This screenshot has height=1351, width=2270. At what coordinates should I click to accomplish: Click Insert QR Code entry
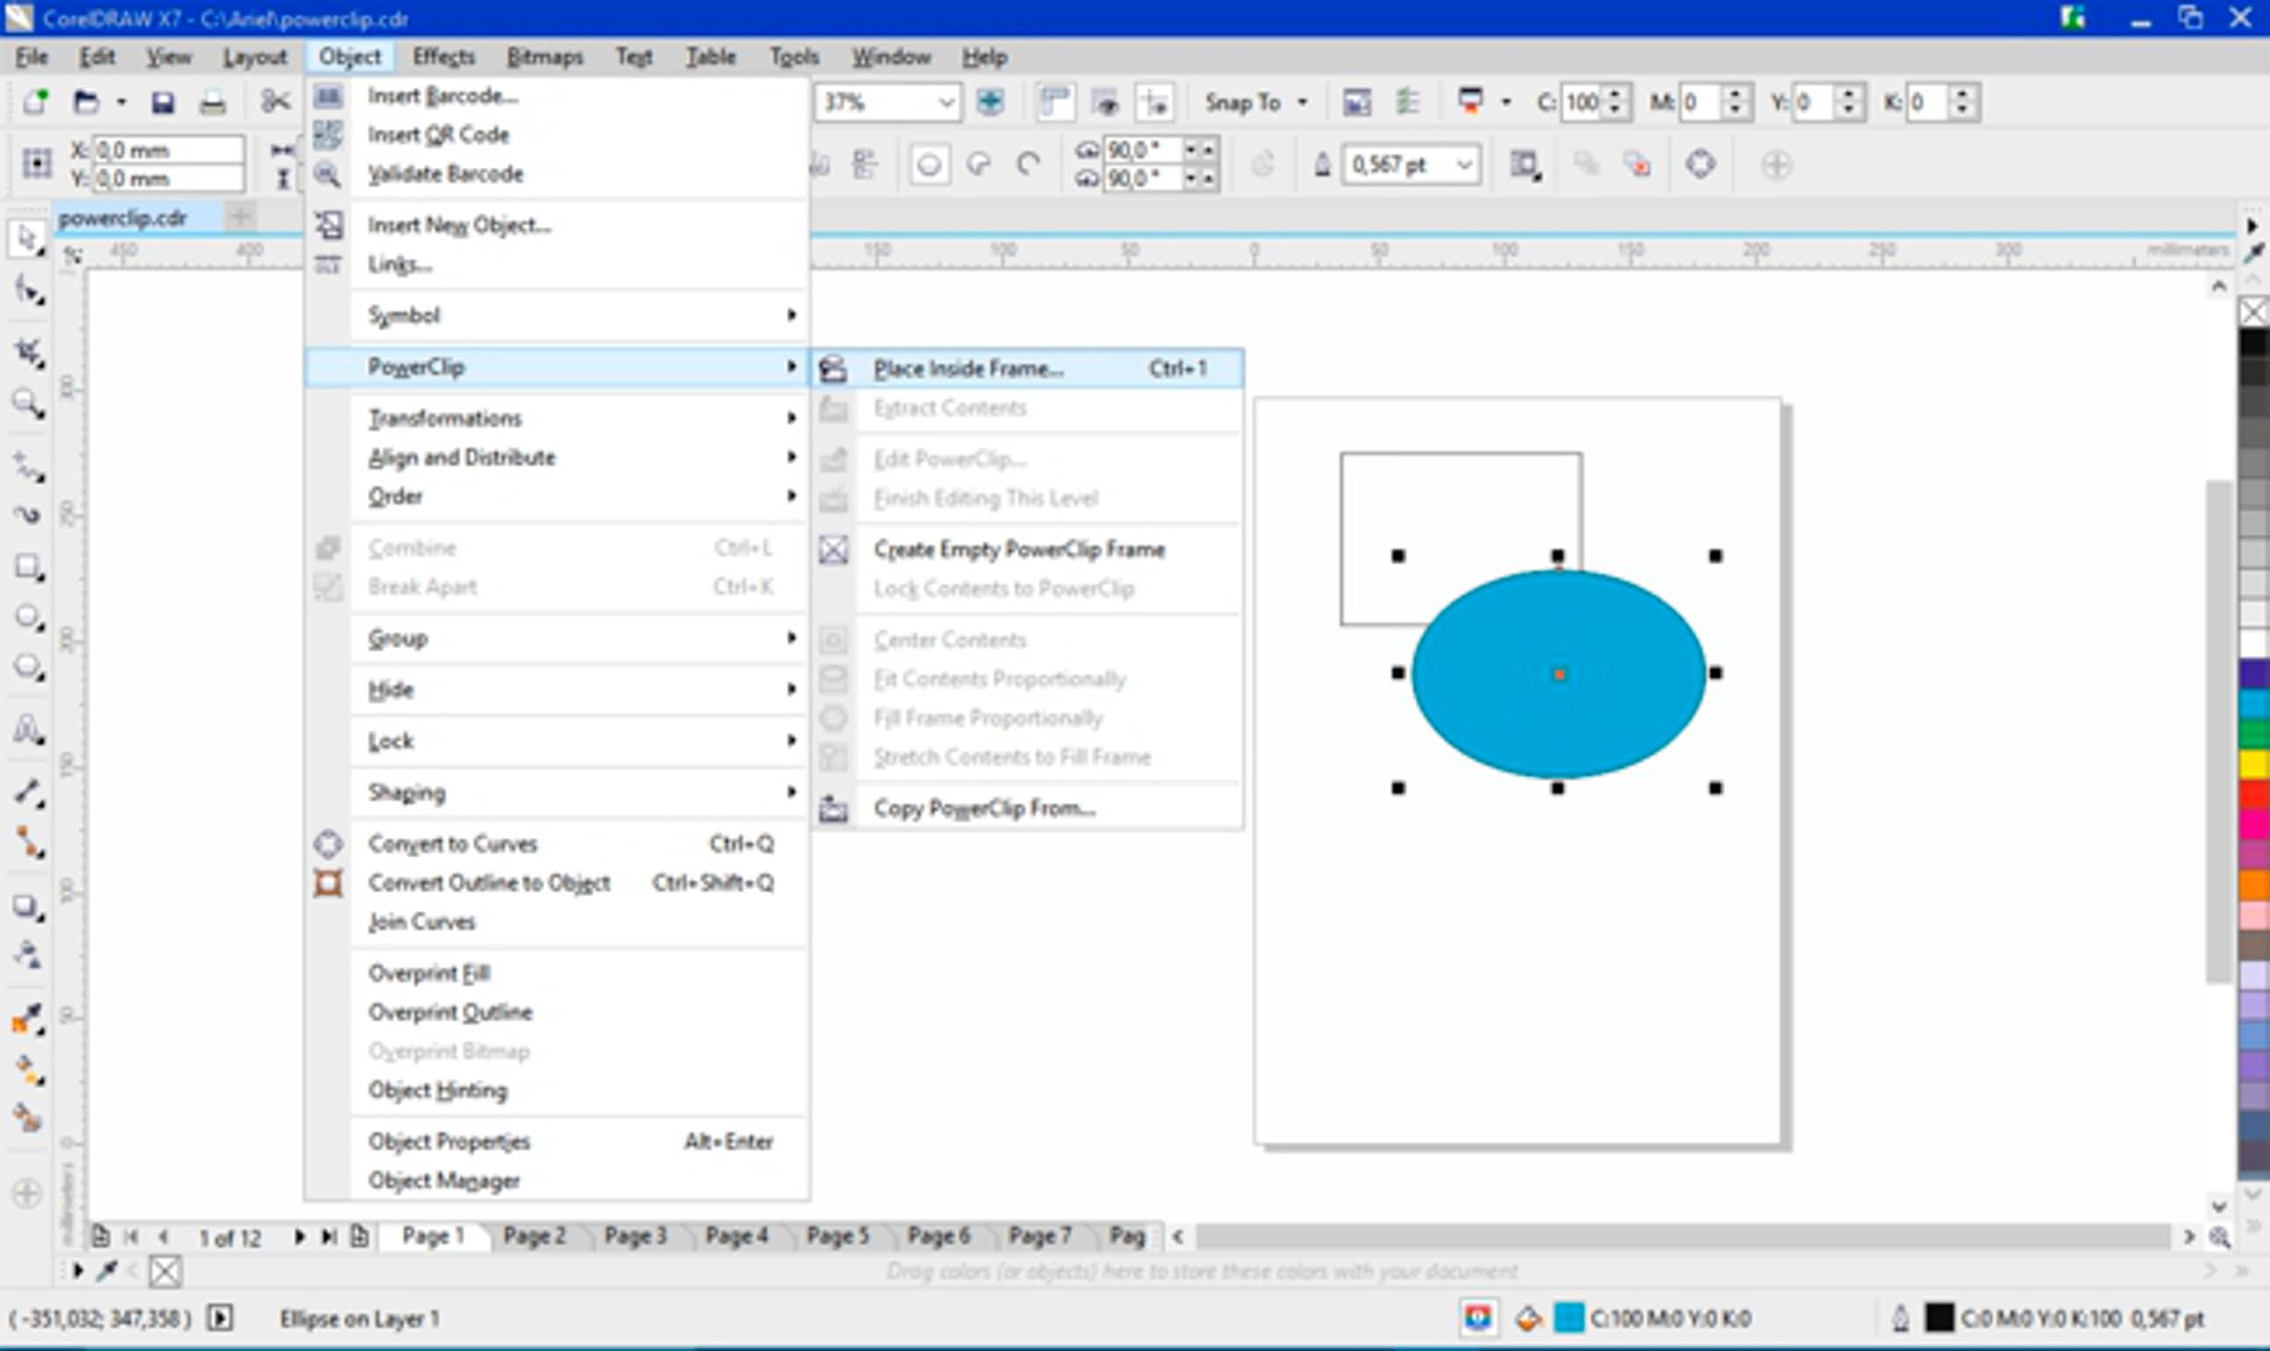pyautogui.click(x=558, y=135)
